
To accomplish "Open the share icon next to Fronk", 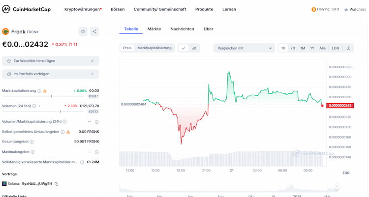I will tap(94, 31).
